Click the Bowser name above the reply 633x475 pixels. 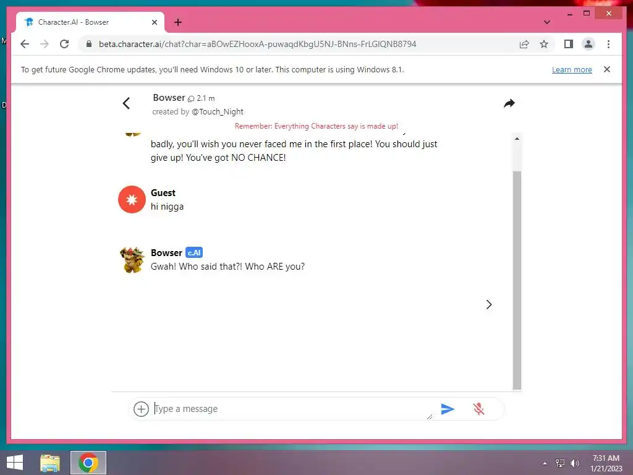(x=166, y=252)
